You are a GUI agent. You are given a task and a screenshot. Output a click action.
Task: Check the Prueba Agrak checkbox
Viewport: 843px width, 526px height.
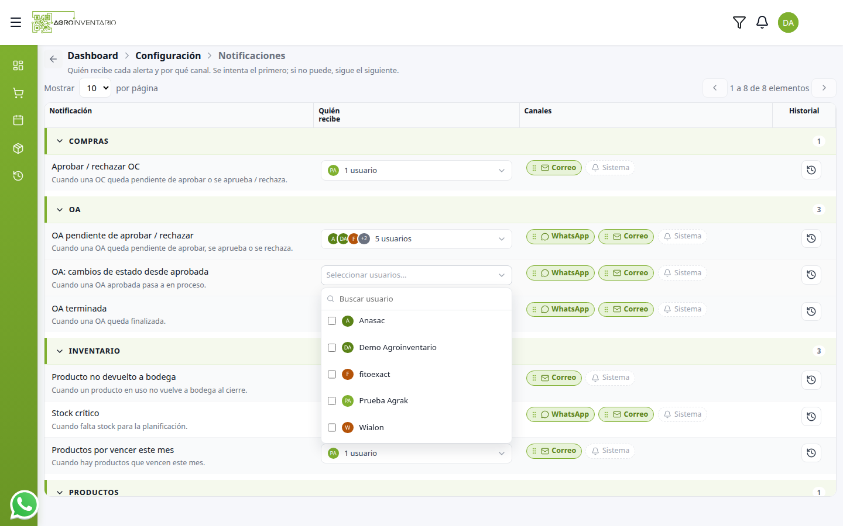click(332, 401)
